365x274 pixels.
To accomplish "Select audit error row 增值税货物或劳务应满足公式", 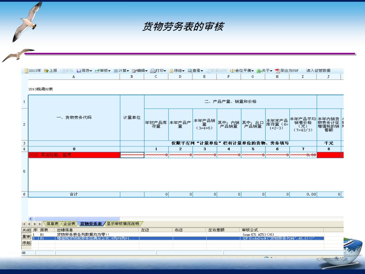I will [178, 238].
